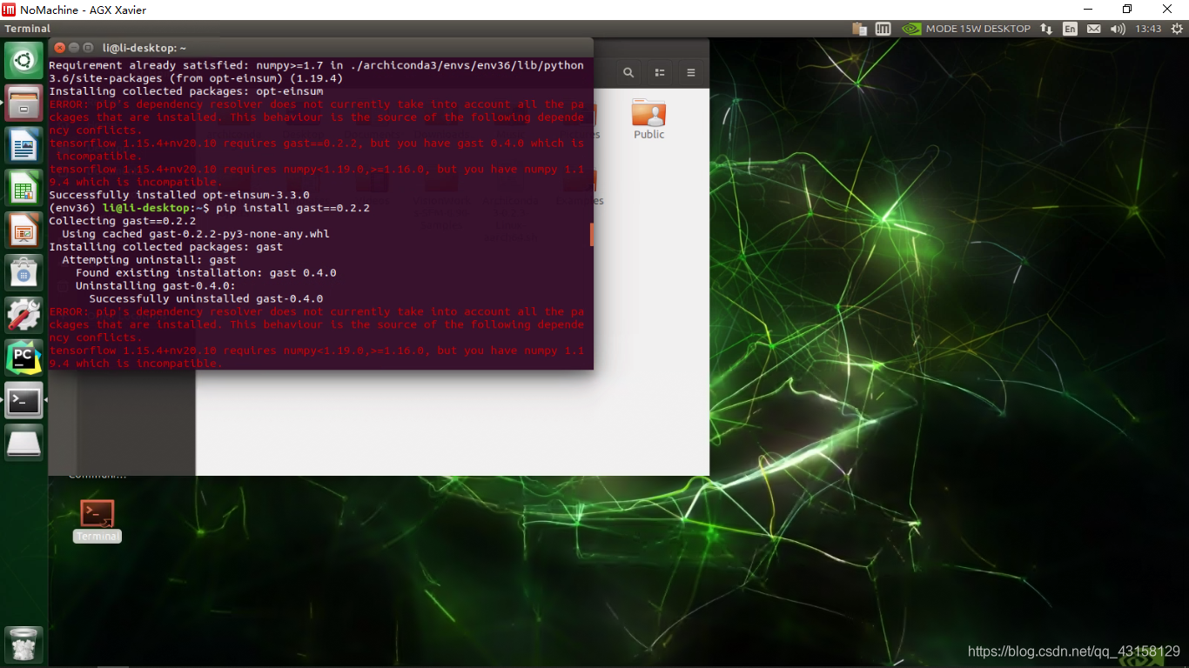Open the file manager hamburger menu
This screenshot has width=1189, height=668.
pos(691,72)
